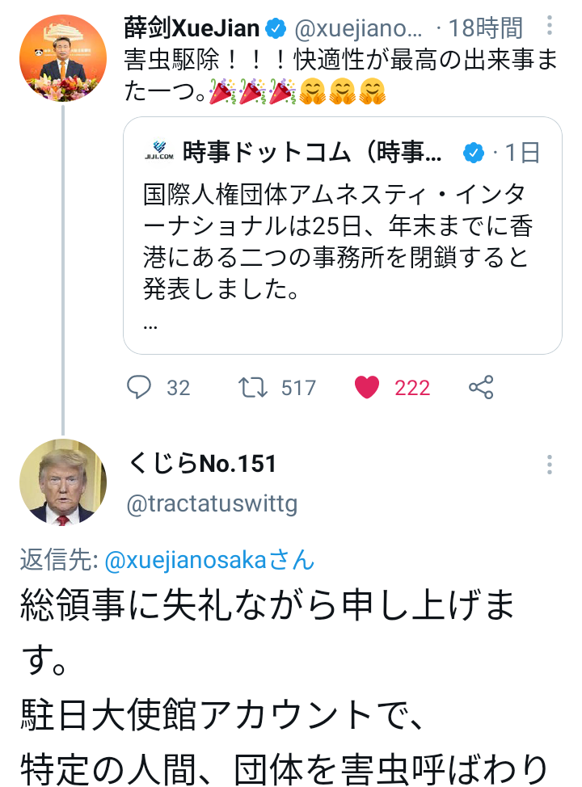582x787 pixels.
Task: Click the 薛剑XueJian display name
Action: click(x=192, y=27)
